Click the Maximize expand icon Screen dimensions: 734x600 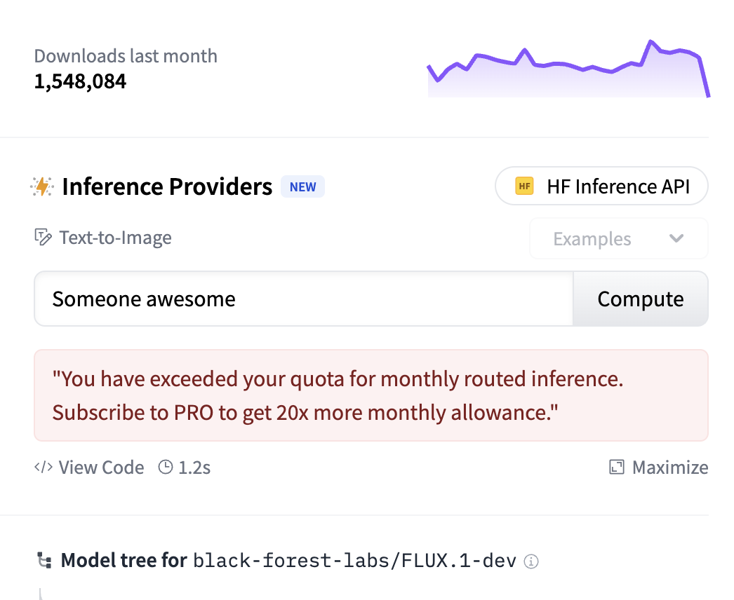[x=617, y=468]
